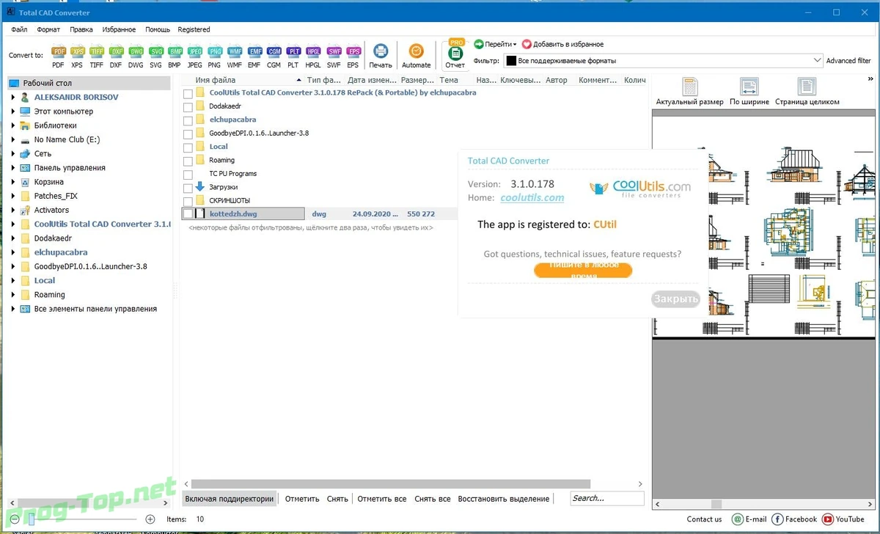880x534 pixels.
Task: Convert to SWF icon
Action: pyautogui.click(x=334, y=52)
